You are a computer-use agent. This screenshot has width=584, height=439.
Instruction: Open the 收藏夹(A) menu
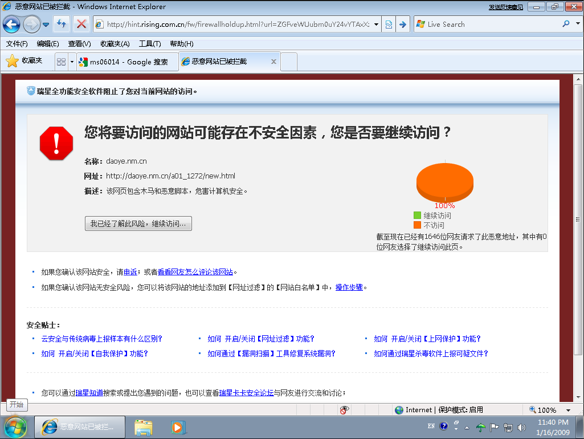pos(115,43)
